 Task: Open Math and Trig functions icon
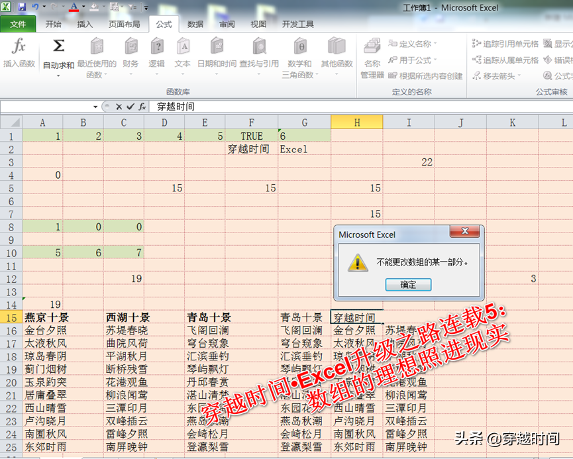click(299, 46)
